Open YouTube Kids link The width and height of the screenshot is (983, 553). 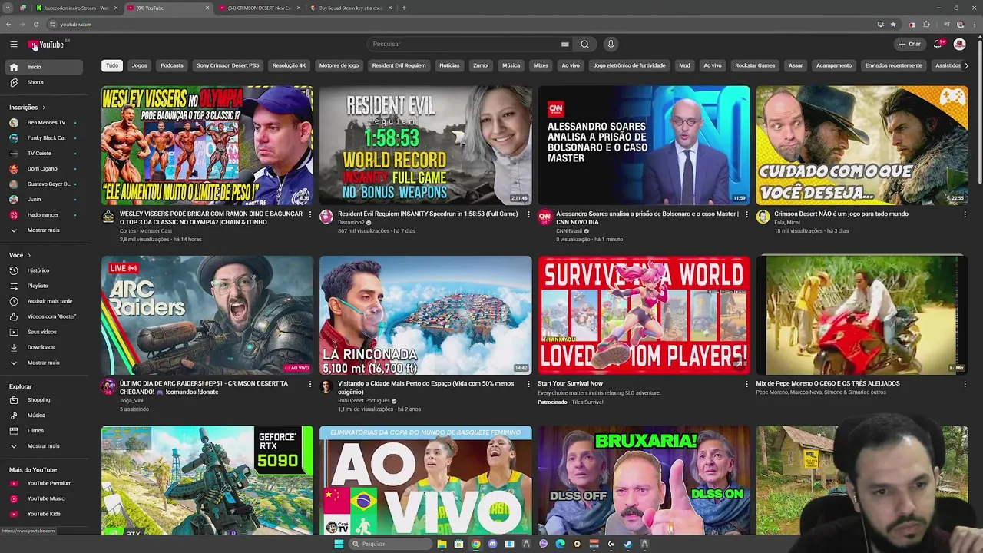[44, 514]
